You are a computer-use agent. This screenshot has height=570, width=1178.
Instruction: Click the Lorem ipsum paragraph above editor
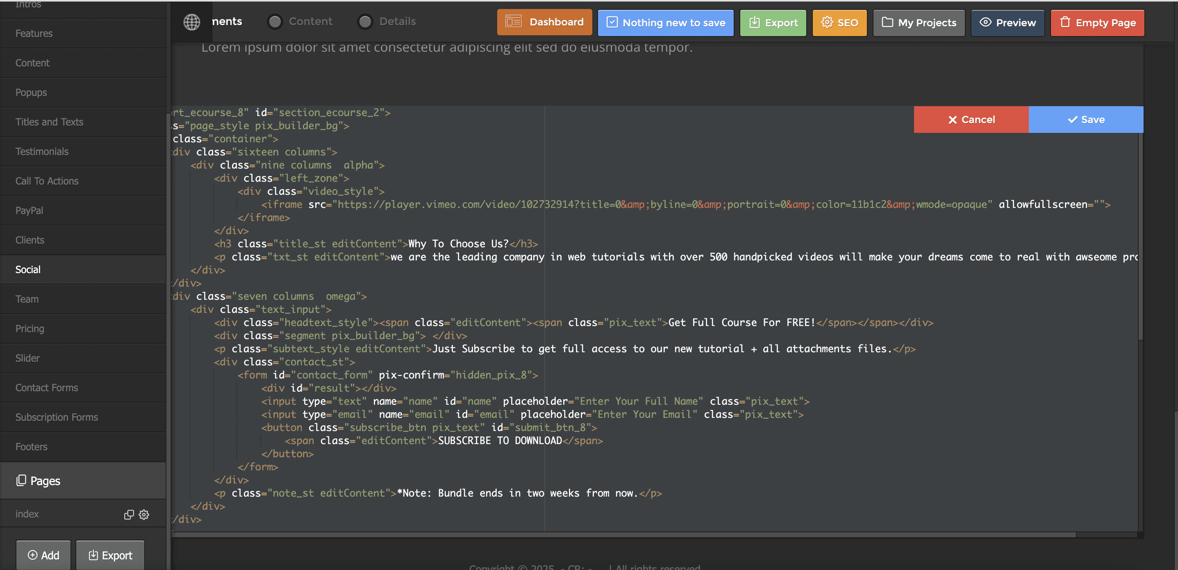(x=447, y=47)
